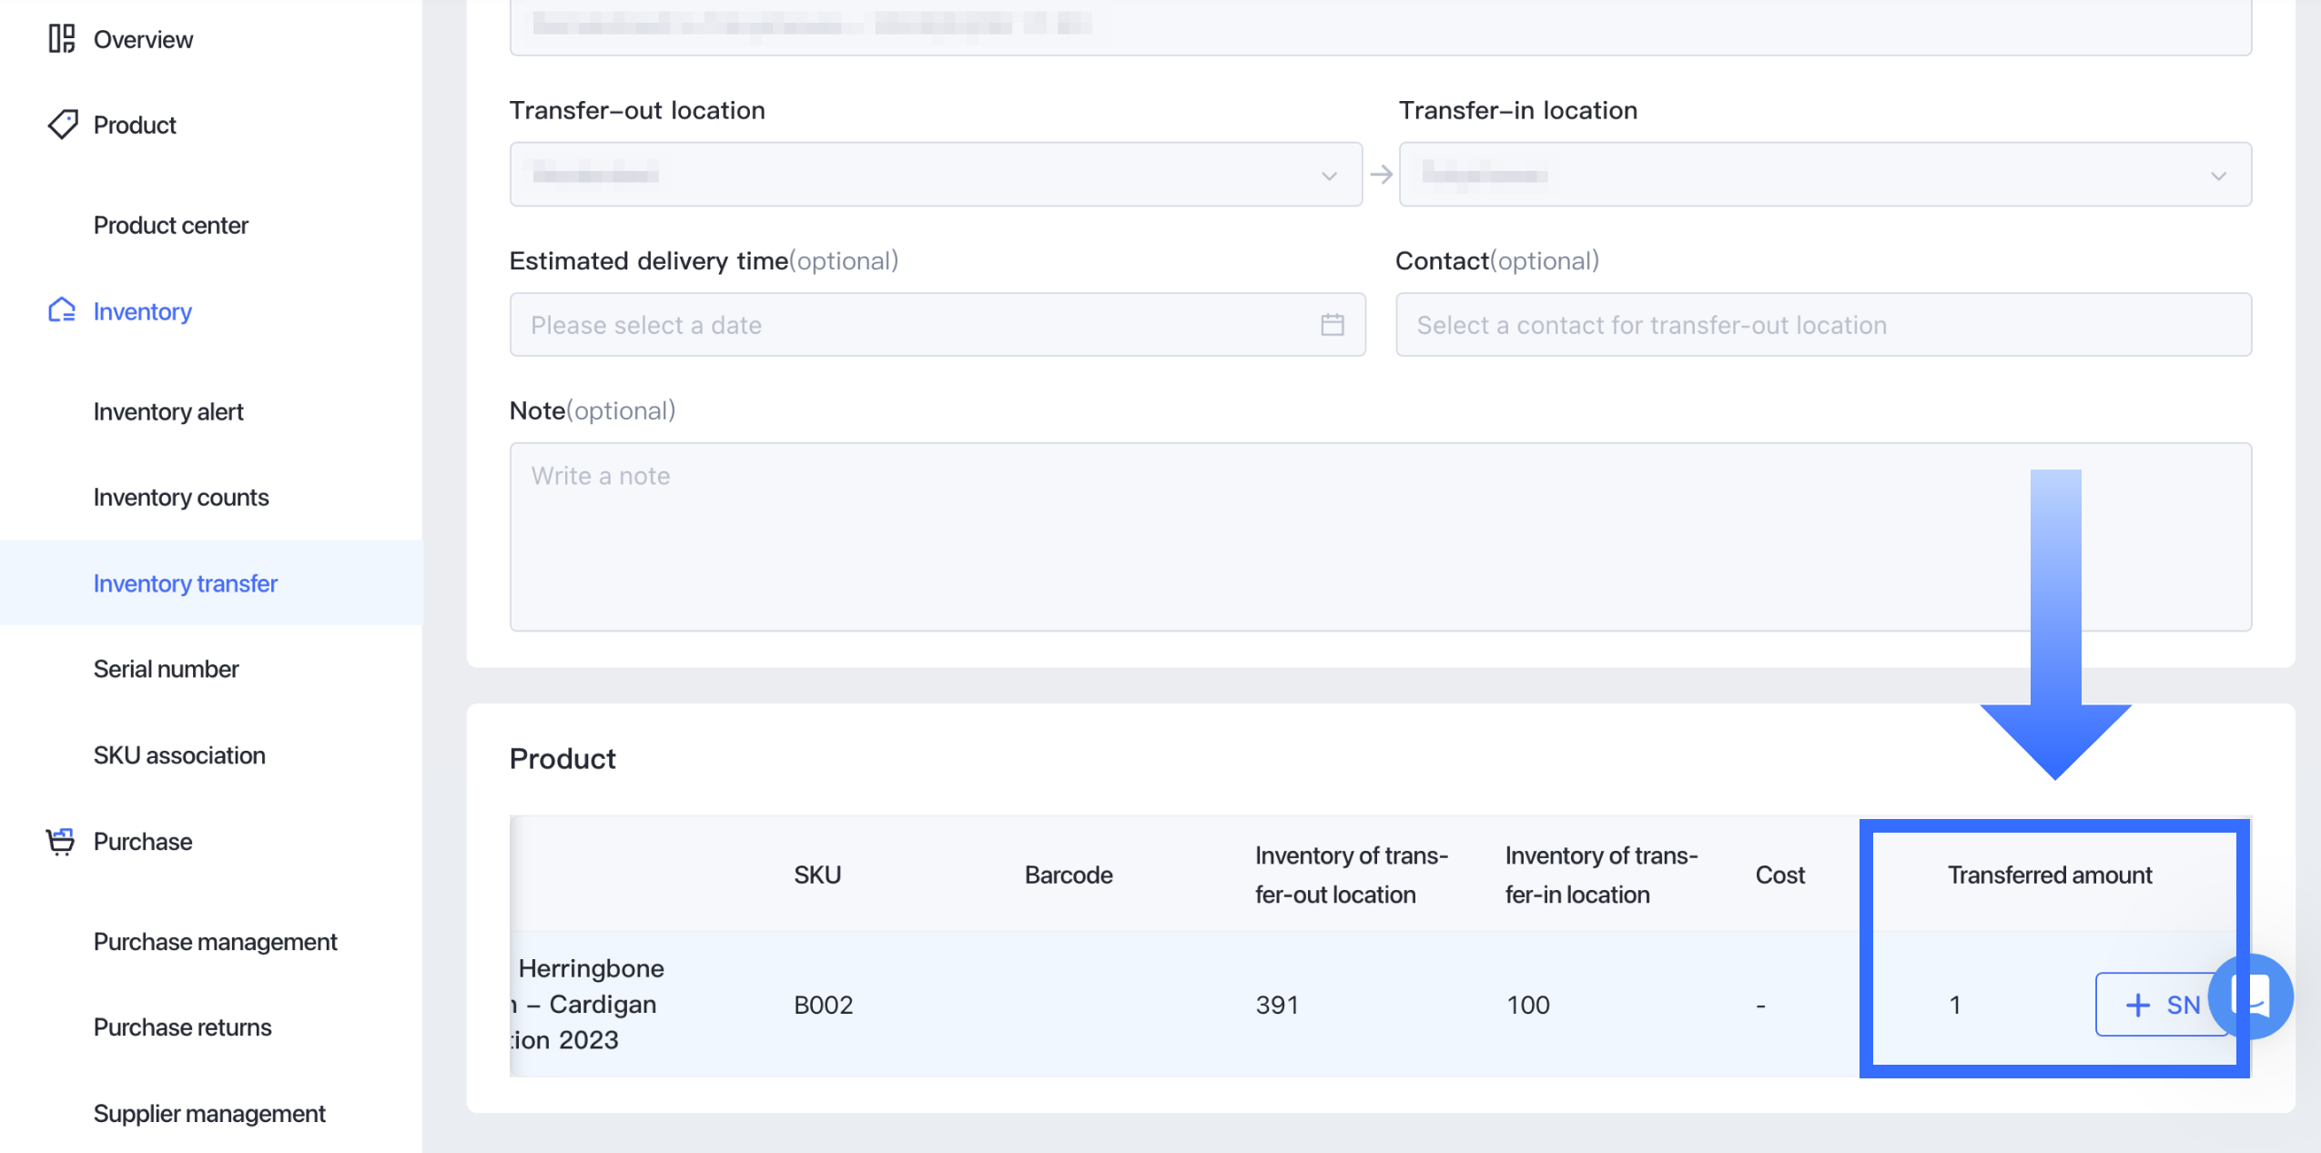This screenshot has height=1153, width=2321.
Task: Click the Purchase cart icon
Action: pos(60,841)
